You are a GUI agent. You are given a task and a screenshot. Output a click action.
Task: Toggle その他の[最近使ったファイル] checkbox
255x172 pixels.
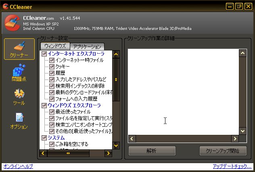(x=52, y=131)
